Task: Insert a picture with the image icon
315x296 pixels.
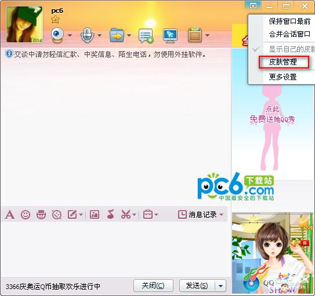Action: pyautogui.click(x=95, y=215)
